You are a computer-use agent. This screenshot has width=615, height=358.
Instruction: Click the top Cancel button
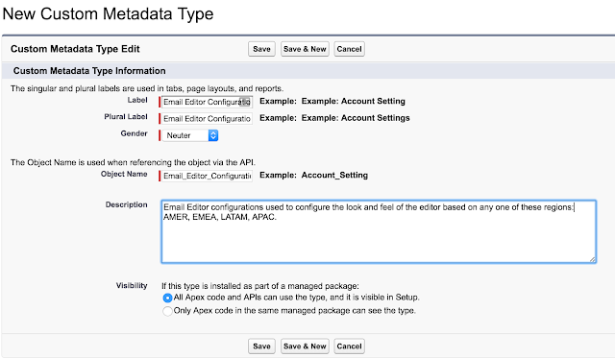pyautogui.click(x=349, y=49)
